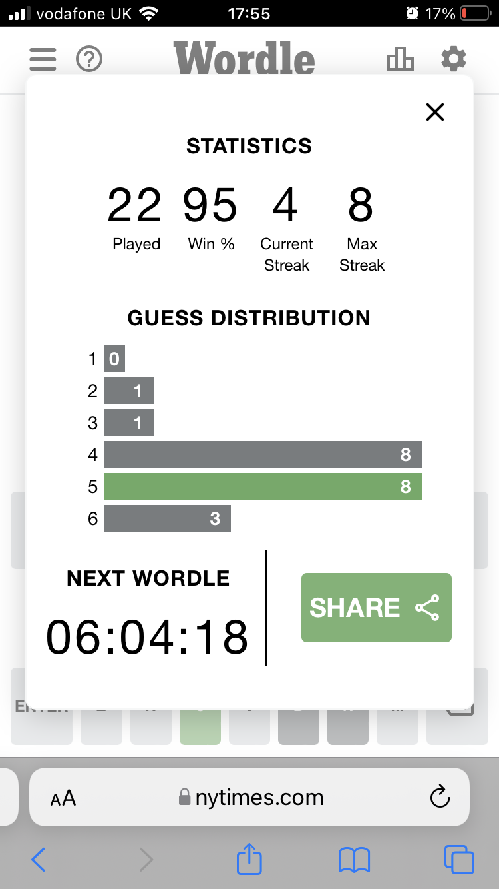Tap the Max Streak value
This screenshot has height=889, width=499.
361,205
